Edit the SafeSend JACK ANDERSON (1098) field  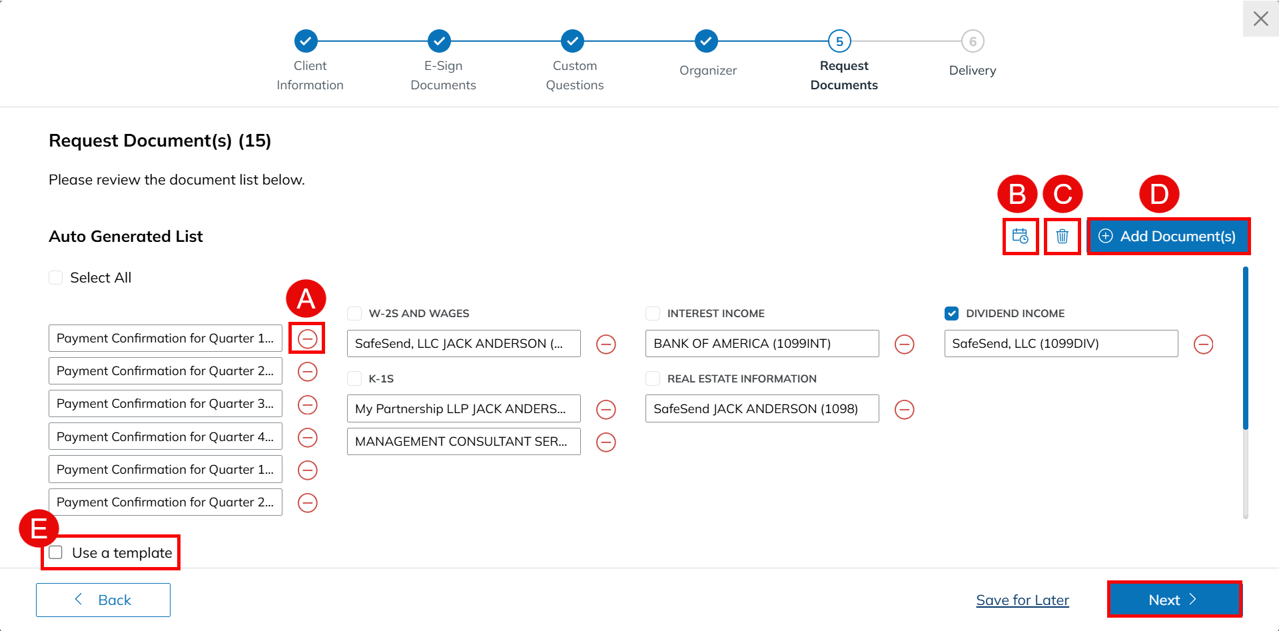762,409
